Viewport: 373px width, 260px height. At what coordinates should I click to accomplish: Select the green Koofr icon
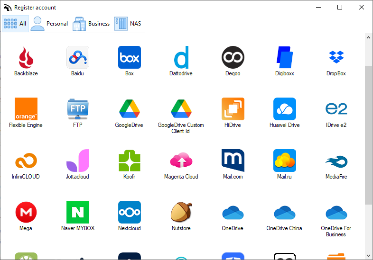[130, 161]
